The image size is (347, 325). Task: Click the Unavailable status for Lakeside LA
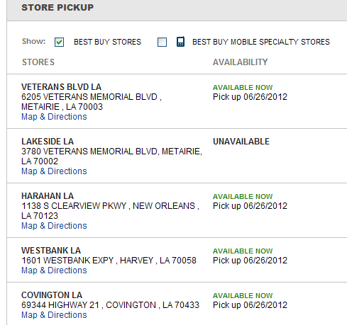[241, 142]
